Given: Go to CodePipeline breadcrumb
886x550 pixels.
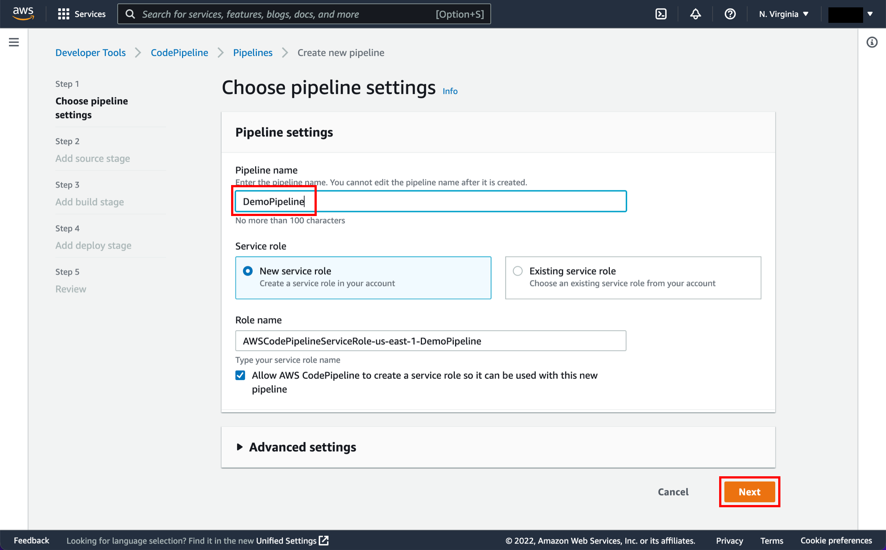Looking at the screenshot, I should [179, 52].
